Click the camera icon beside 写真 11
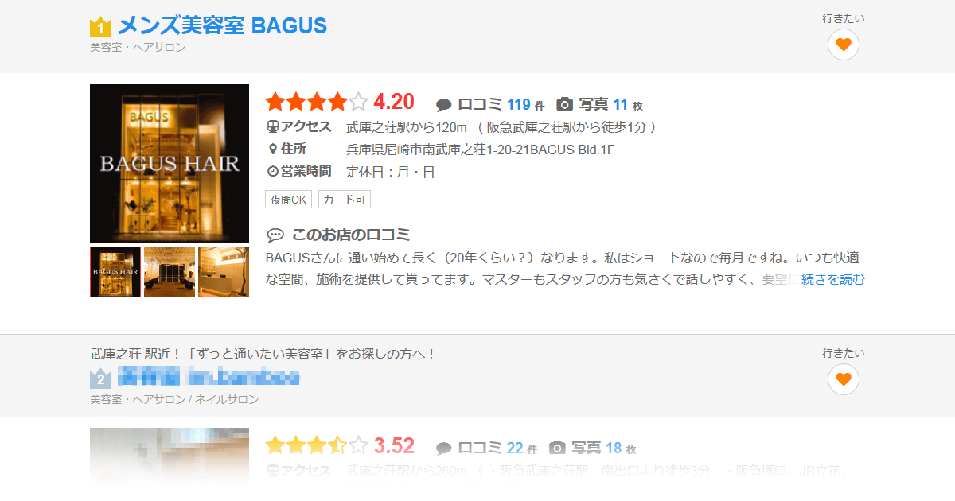Screen dimensions: 955x501 pyautogui.click(x=564, y=104)
